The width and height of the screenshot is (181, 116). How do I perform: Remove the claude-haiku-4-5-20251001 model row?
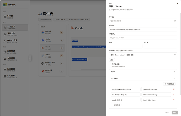click(174, 89)
